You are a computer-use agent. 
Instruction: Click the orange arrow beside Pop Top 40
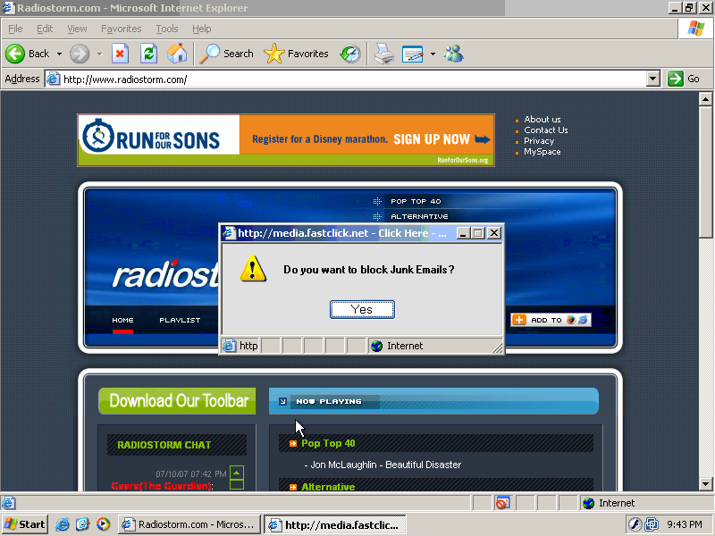[293, 443]
